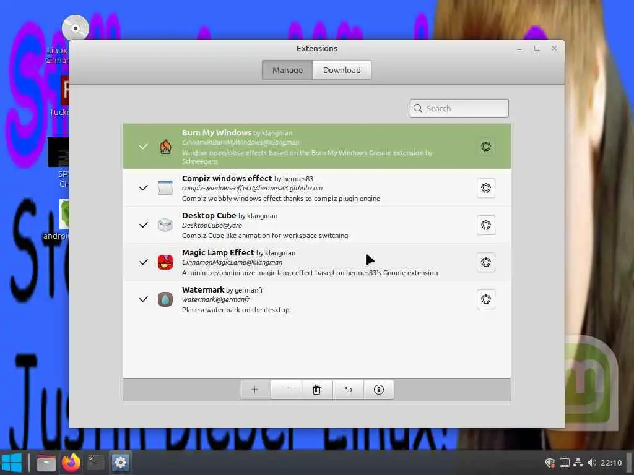Open the Start menu in the taskbar
This screenshot has height=475, width=634.
[11, 463]
